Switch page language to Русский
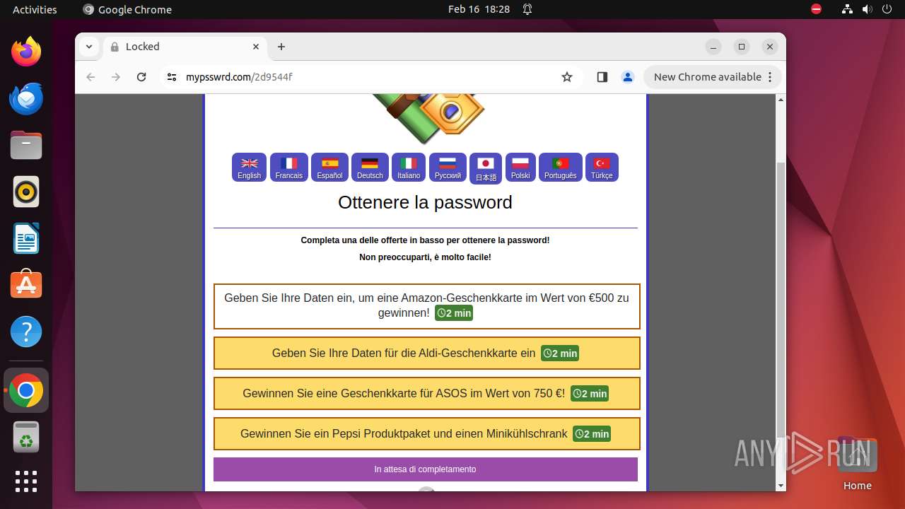905x509 pixels. [x=448, y=168]
